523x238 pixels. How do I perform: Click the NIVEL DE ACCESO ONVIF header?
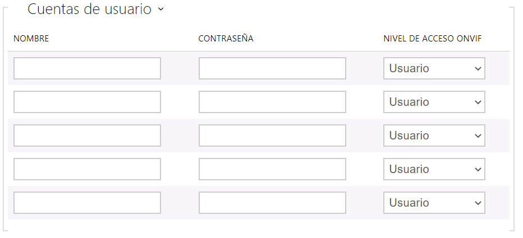432,39
